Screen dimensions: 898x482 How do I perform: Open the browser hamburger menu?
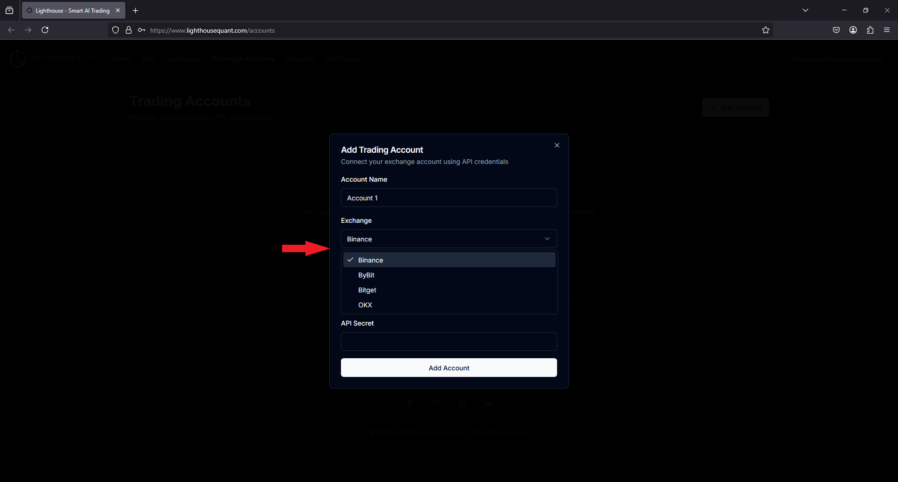[x=886, y=30]
